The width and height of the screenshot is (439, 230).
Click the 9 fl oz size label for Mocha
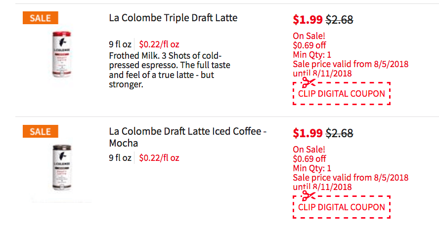click(120, 157)
